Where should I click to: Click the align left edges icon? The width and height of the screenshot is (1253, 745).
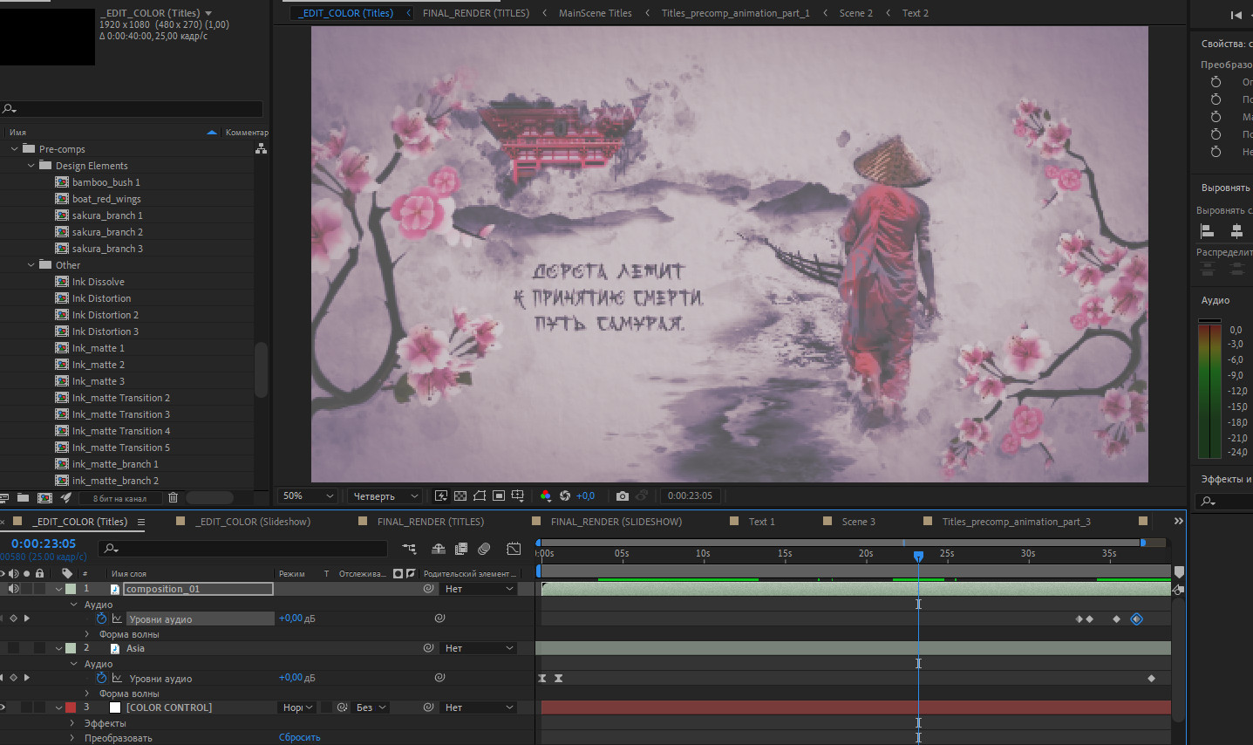pos(1208,230)
